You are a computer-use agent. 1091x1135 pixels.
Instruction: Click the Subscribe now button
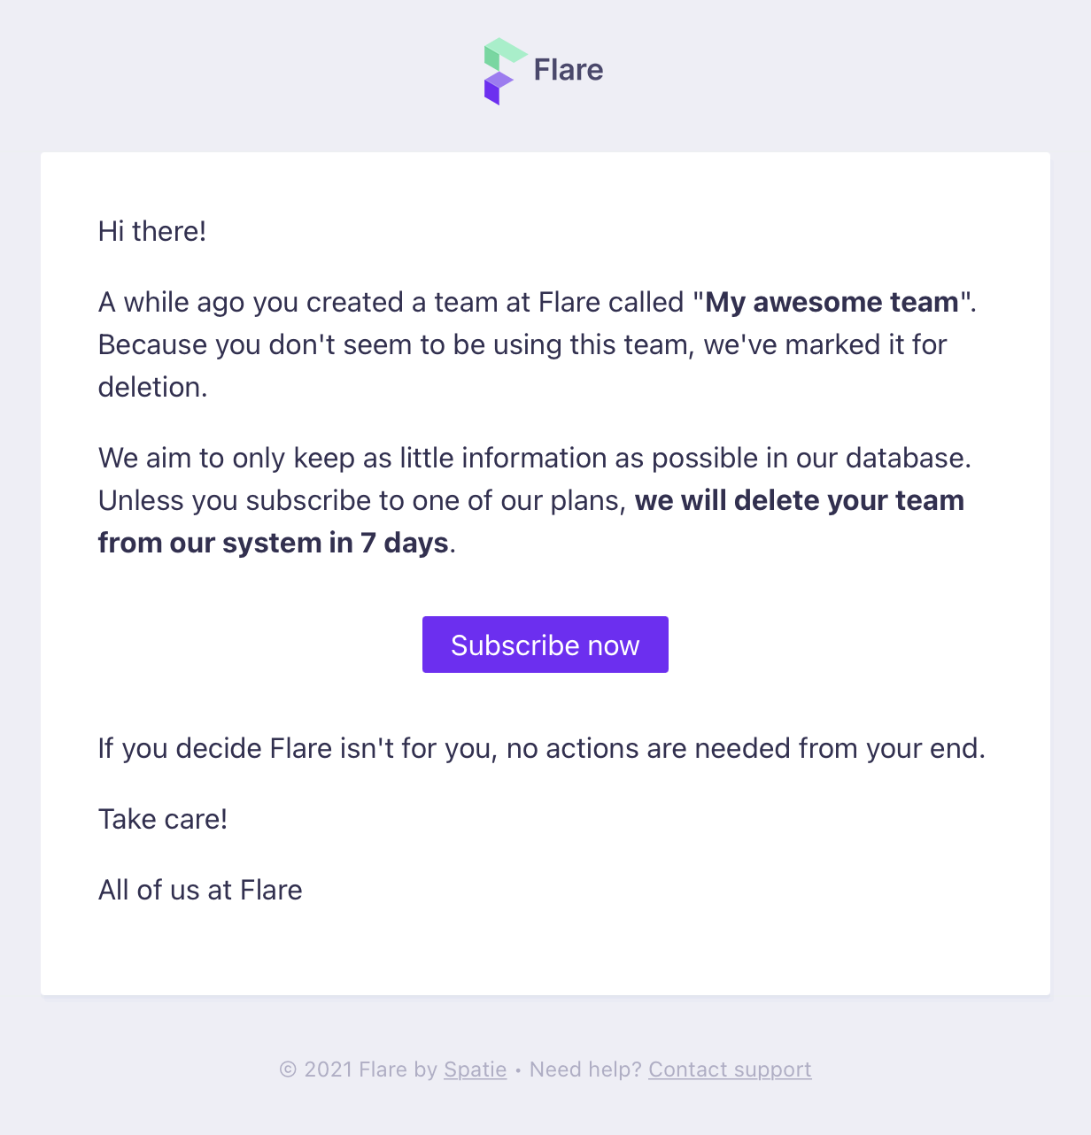[x=545, y=645]
